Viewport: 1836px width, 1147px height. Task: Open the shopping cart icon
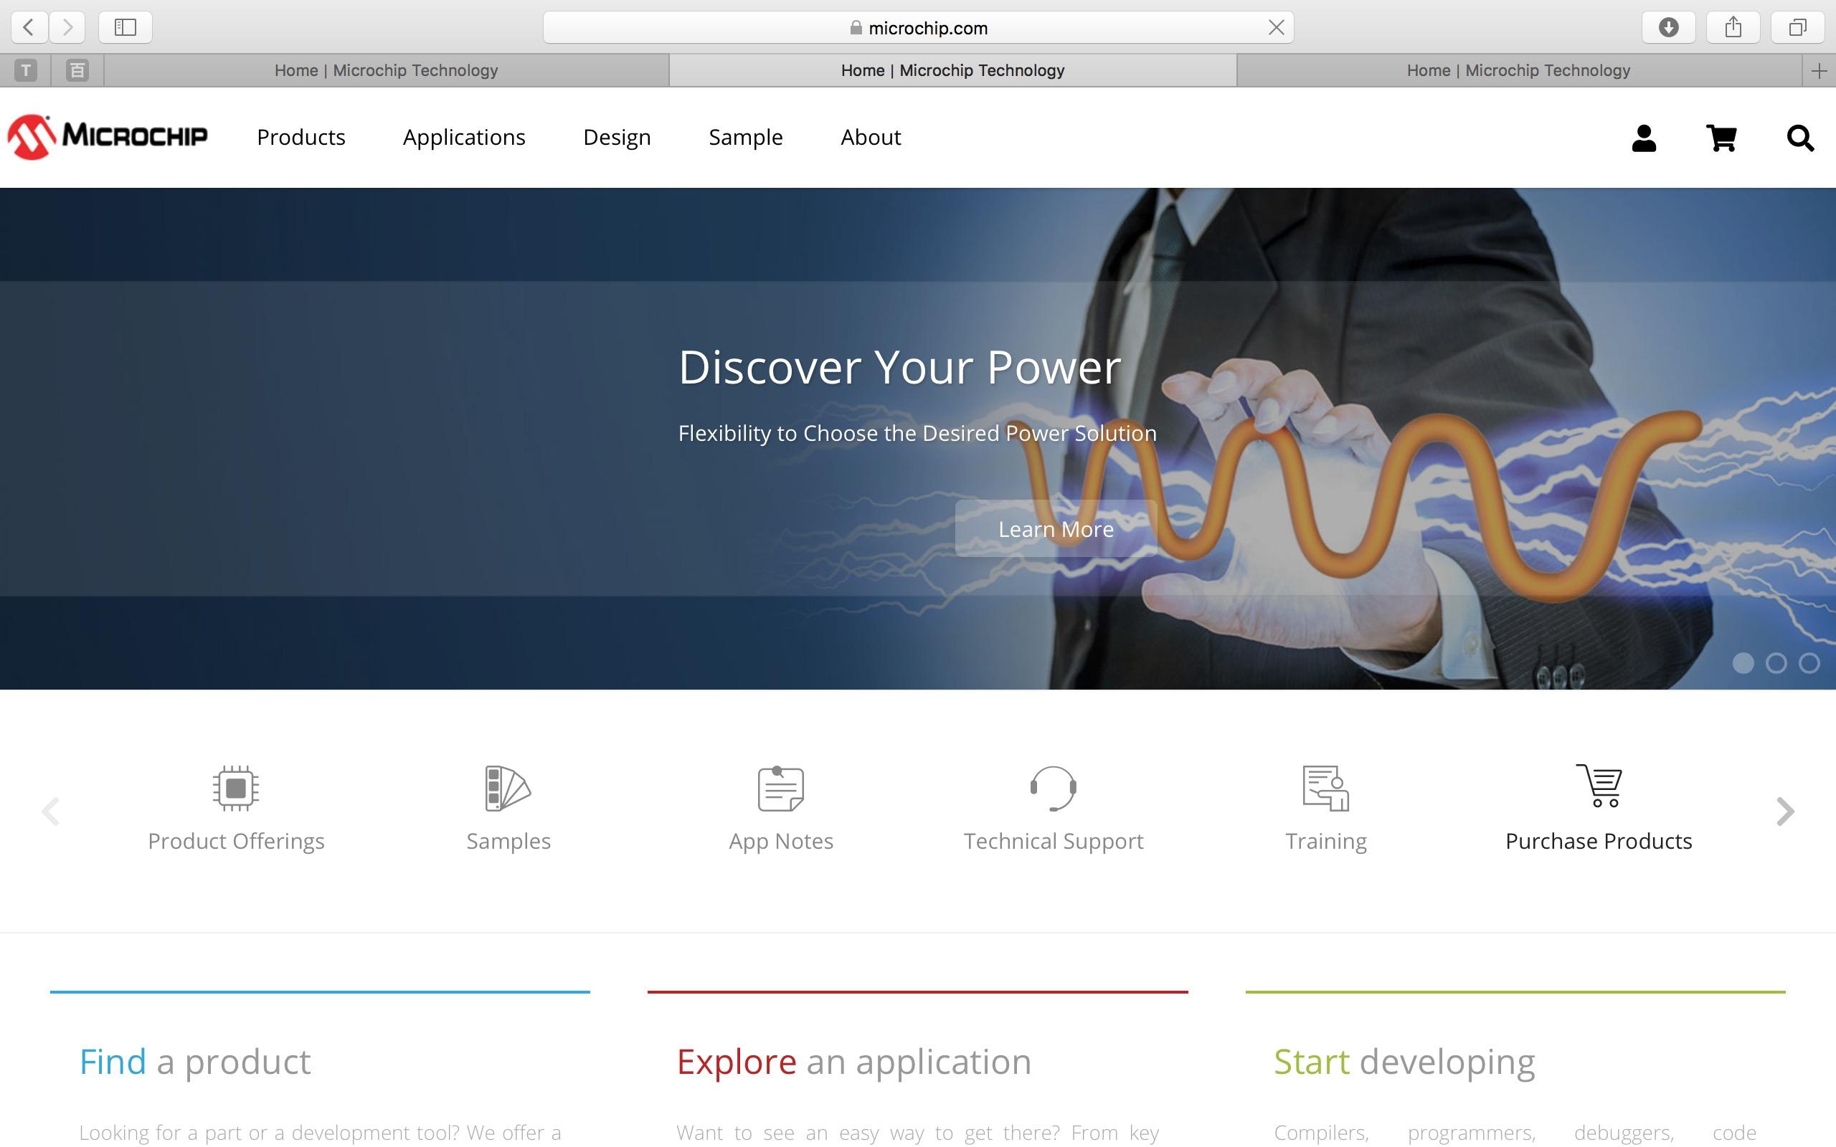1721,138
